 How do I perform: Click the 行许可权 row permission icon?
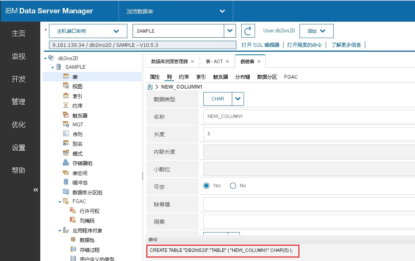[72, 210]
